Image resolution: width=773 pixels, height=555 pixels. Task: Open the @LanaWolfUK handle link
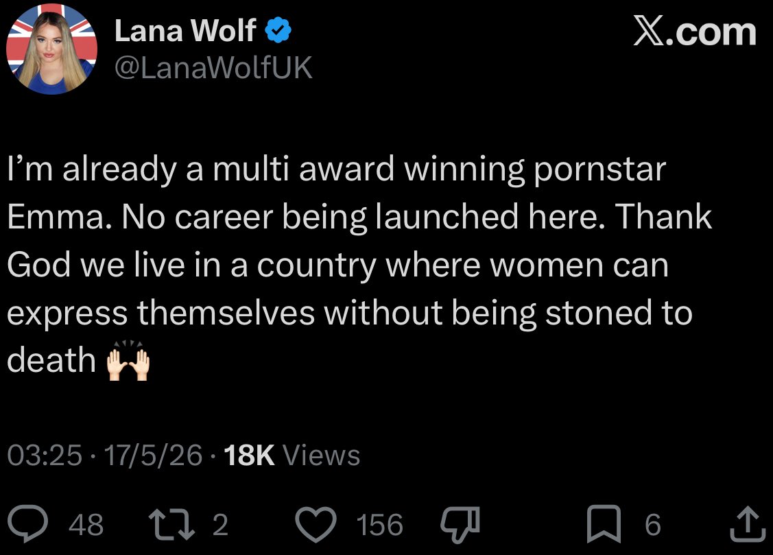[213, 67]
